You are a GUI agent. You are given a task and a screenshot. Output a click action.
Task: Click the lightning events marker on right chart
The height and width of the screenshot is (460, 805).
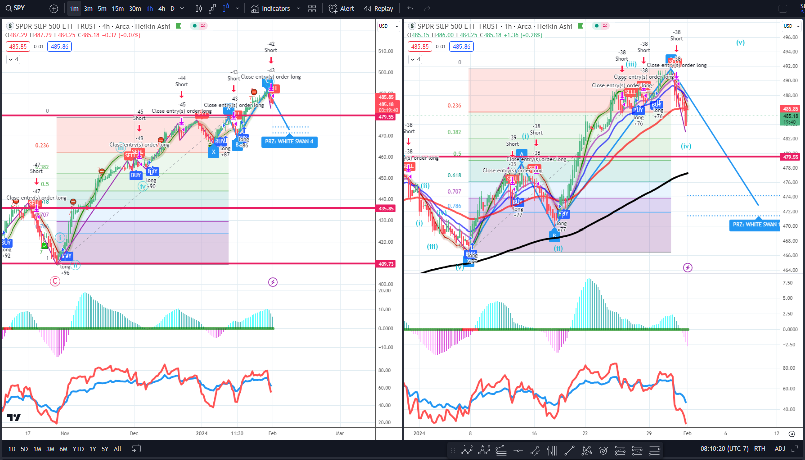pyautogui.click(x=688, y=268)
